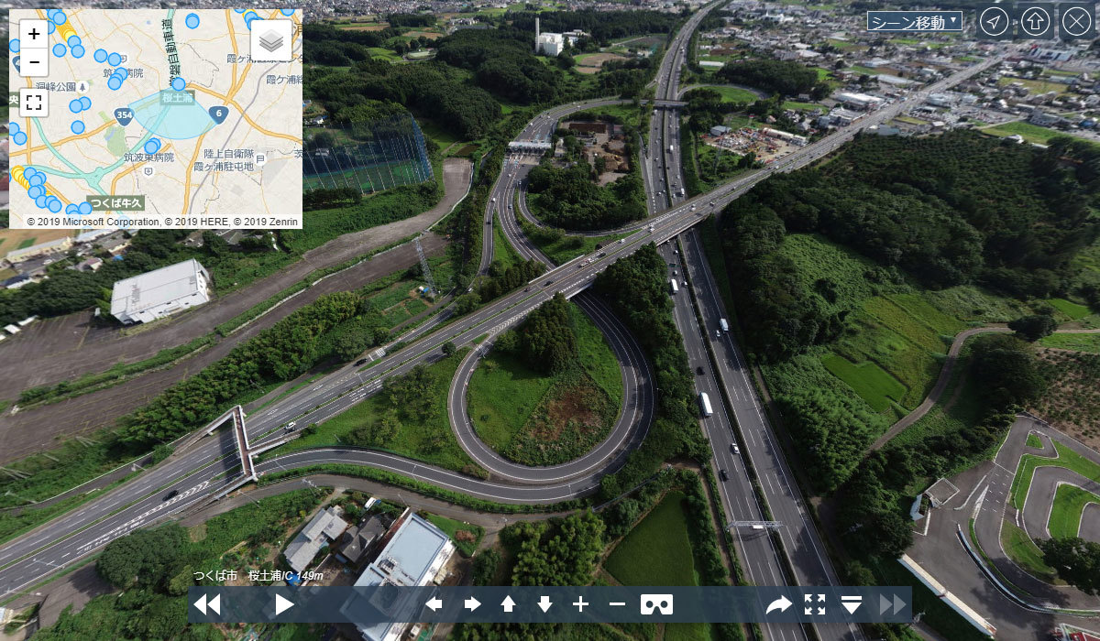This screenshot has height=641, width=1100.
Task: Close the panorama viewer
Action: coord(1076,21)
